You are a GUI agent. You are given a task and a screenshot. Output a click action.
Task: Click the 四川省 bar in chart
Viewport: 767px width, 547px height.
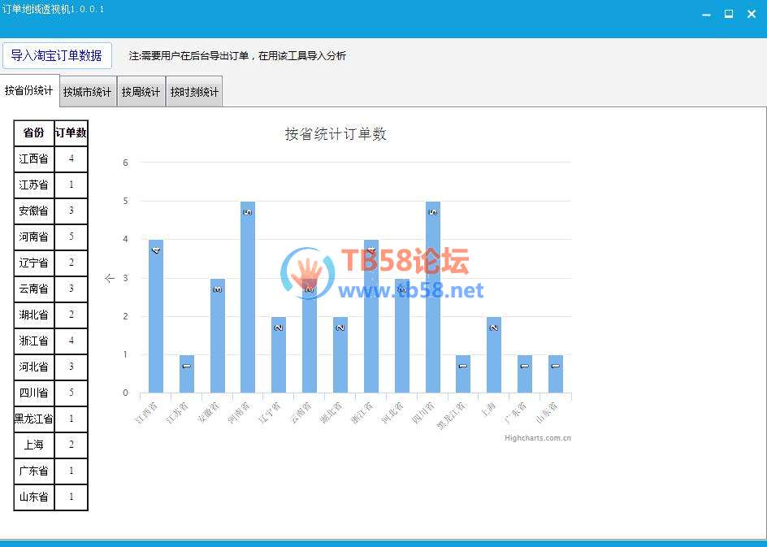(x=433, y=297)
